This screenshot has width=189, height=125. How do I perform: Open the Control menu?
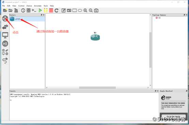tap(21, 6)
